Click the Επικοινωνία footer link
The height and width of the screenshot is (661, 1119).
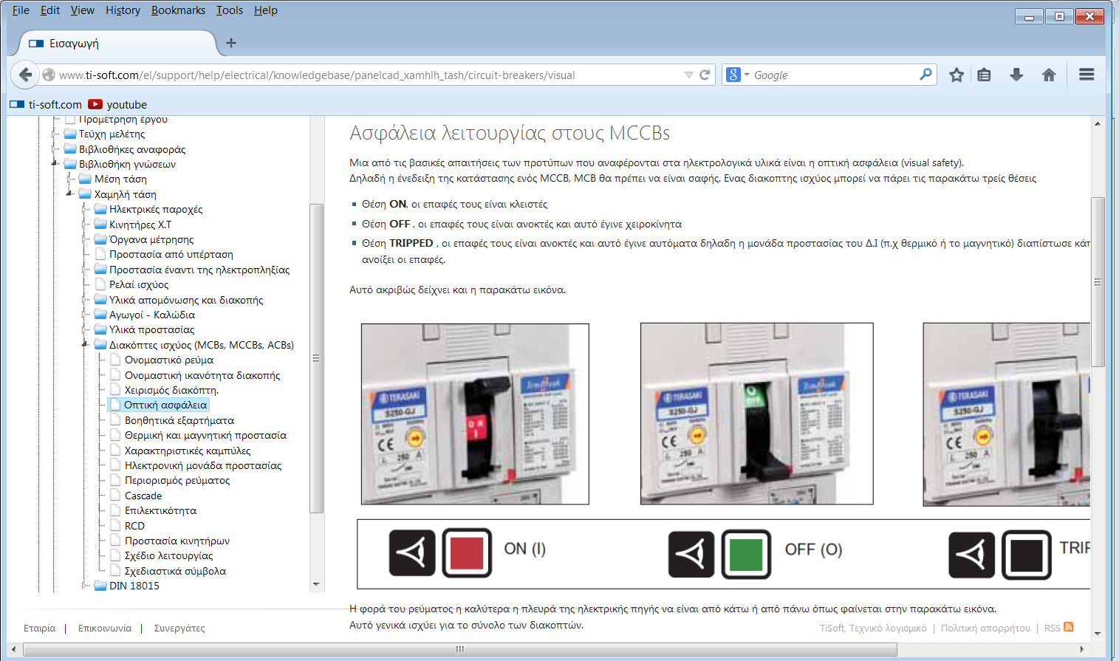(x=106, y=627)
